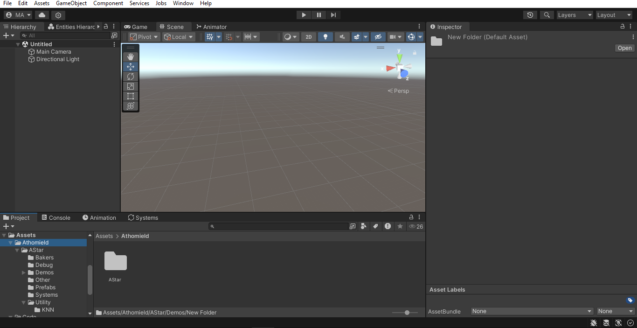637x328 pixels.
Task: Toggle scene lighting bulb button
Action: [x=325, y=37]
